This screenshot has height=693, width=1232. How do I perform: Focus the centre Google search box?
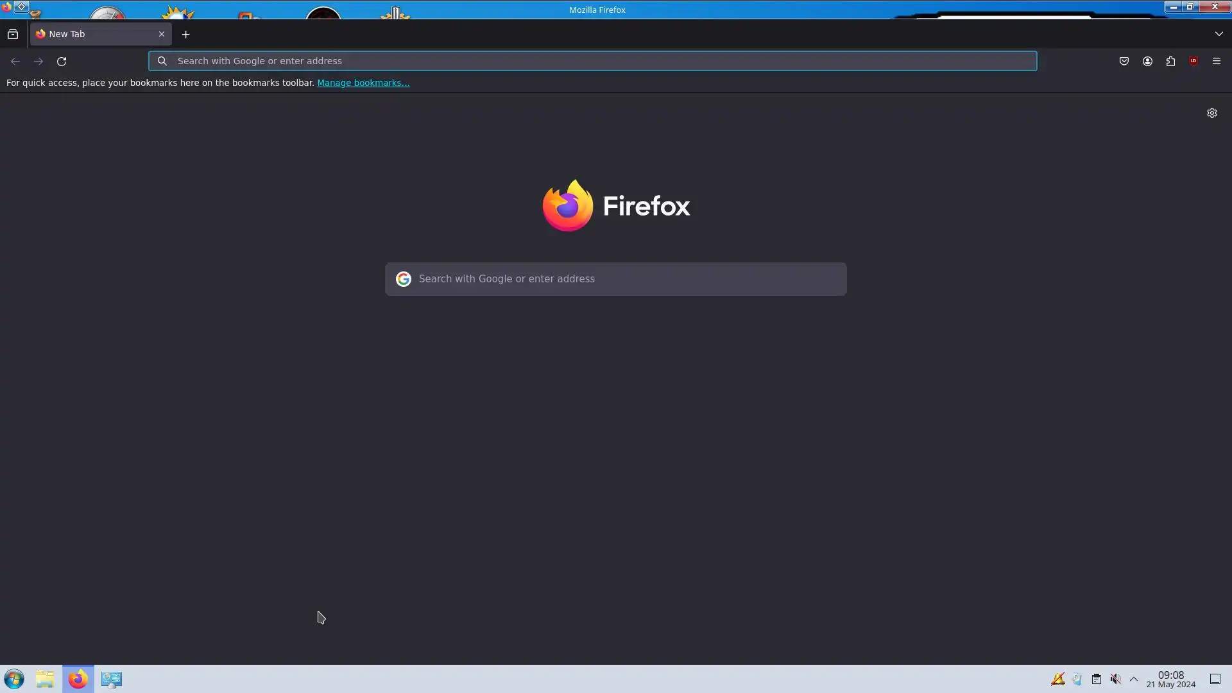click(x=616, y=279)
